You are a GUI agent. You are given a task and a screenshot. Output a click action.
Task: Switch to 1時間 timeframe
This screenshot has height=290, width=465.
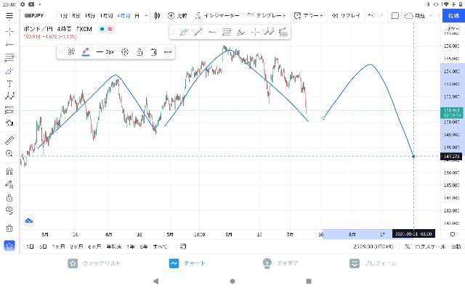(106, 16)
